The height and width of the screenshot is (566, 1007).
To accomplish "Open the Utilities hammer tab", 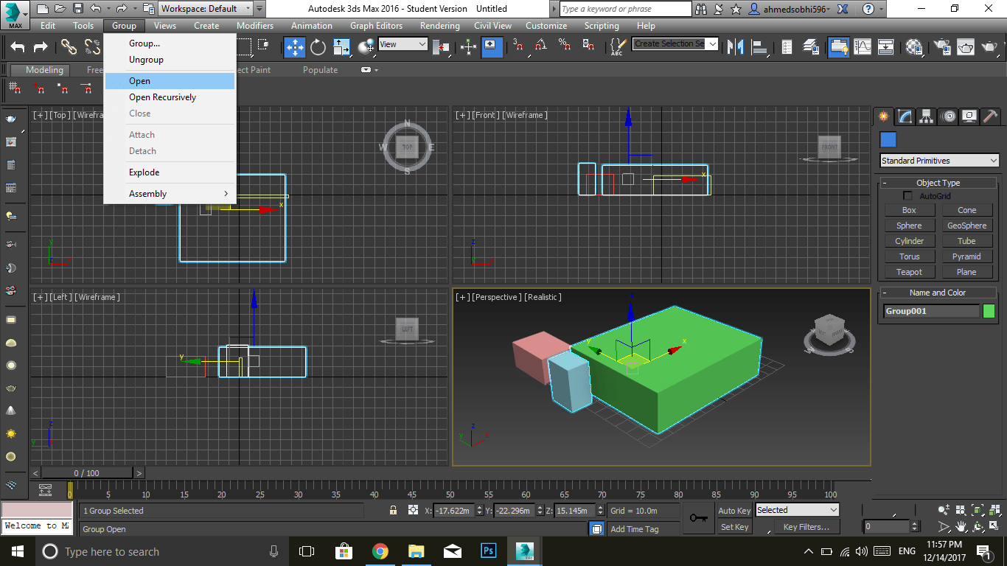I will click(x=991, y=116).
